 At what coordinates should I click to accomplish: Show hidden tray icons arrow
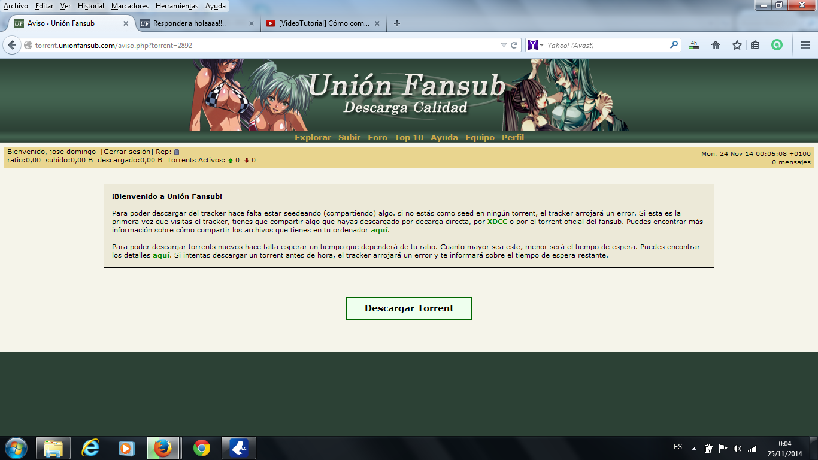pyautogui.click(x=694, y=448)
